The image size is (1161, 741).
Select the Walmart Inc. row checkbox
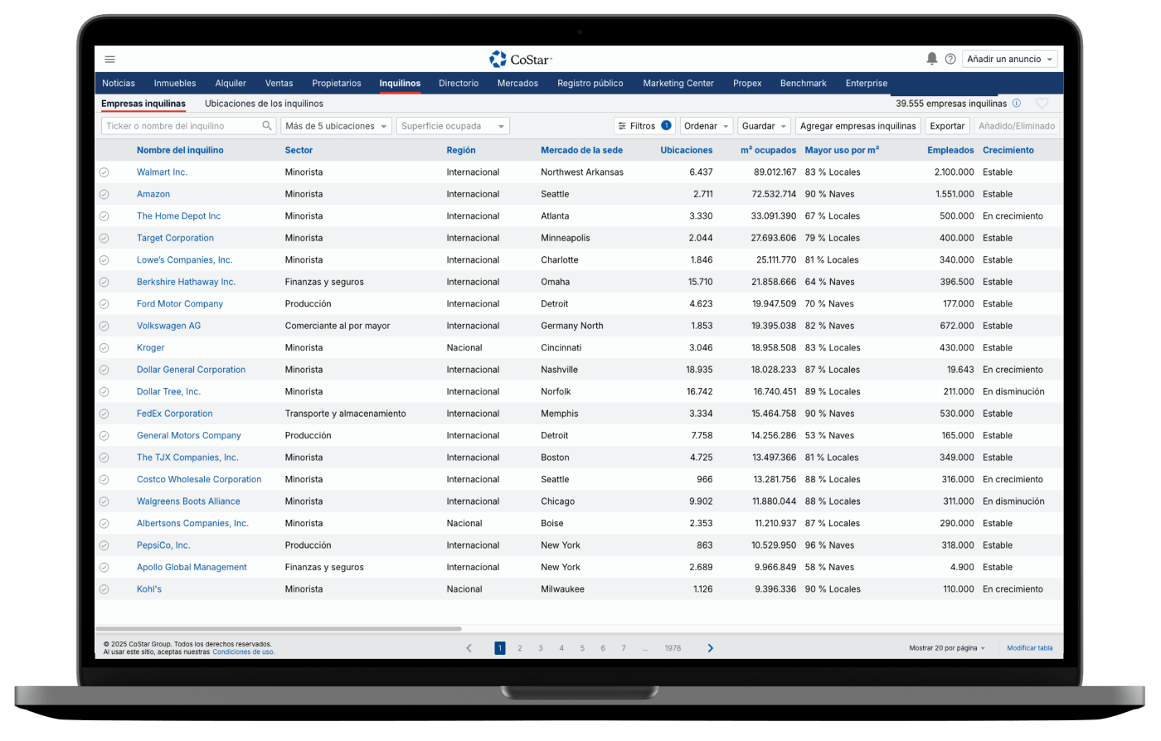coord(104,172)
